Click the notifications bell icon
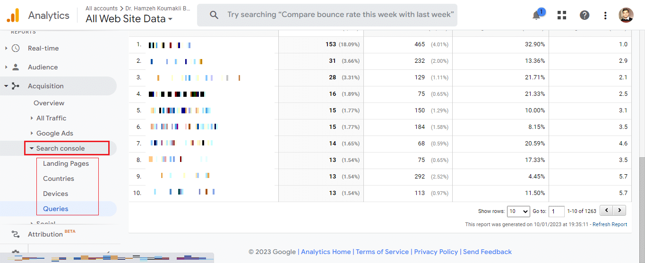The image size is (645, 263). pos(537,16)
